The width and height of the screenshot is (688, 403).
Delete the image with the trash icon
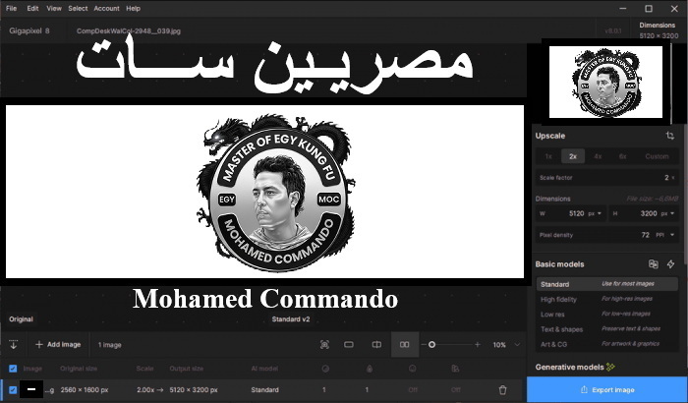(503, 390)
